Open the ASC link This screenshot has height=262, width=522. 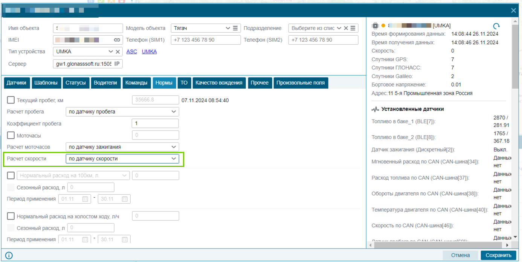point(132,51)
